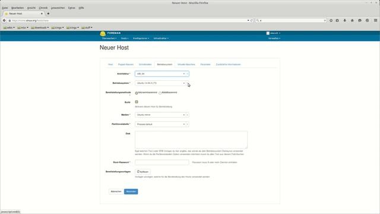380x214 pixels.
Task: Select the second Bereitstellungsmethode radio option
Action: tap(160, 93)
